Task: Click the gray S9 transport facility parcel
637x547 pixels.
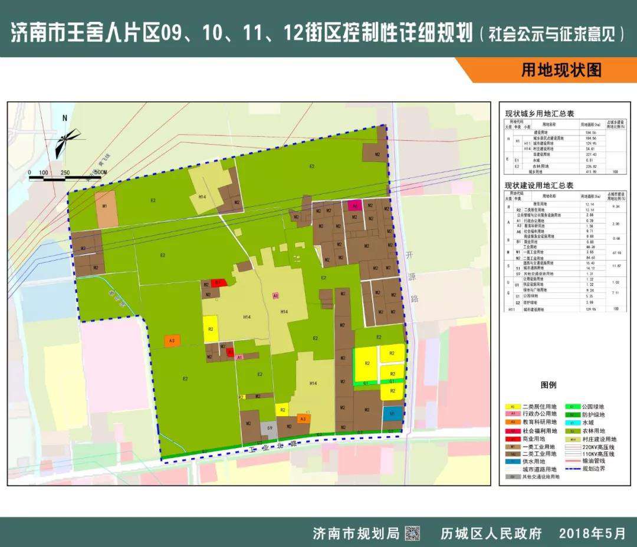Action: 269,428
